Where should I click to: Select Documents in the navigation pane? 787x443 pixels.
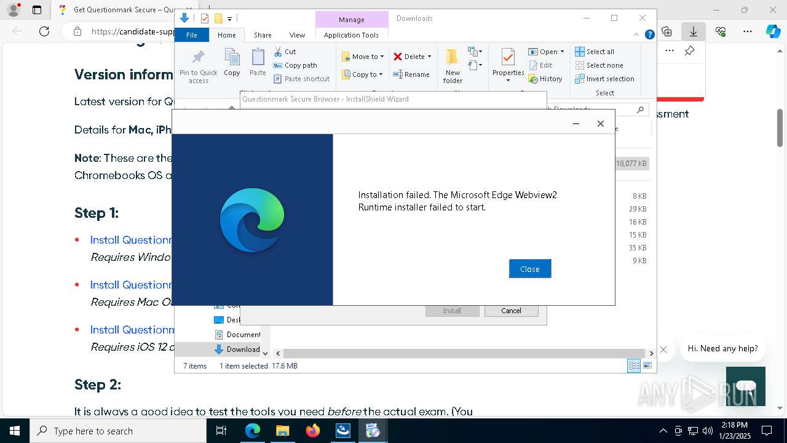coord(237,335)
